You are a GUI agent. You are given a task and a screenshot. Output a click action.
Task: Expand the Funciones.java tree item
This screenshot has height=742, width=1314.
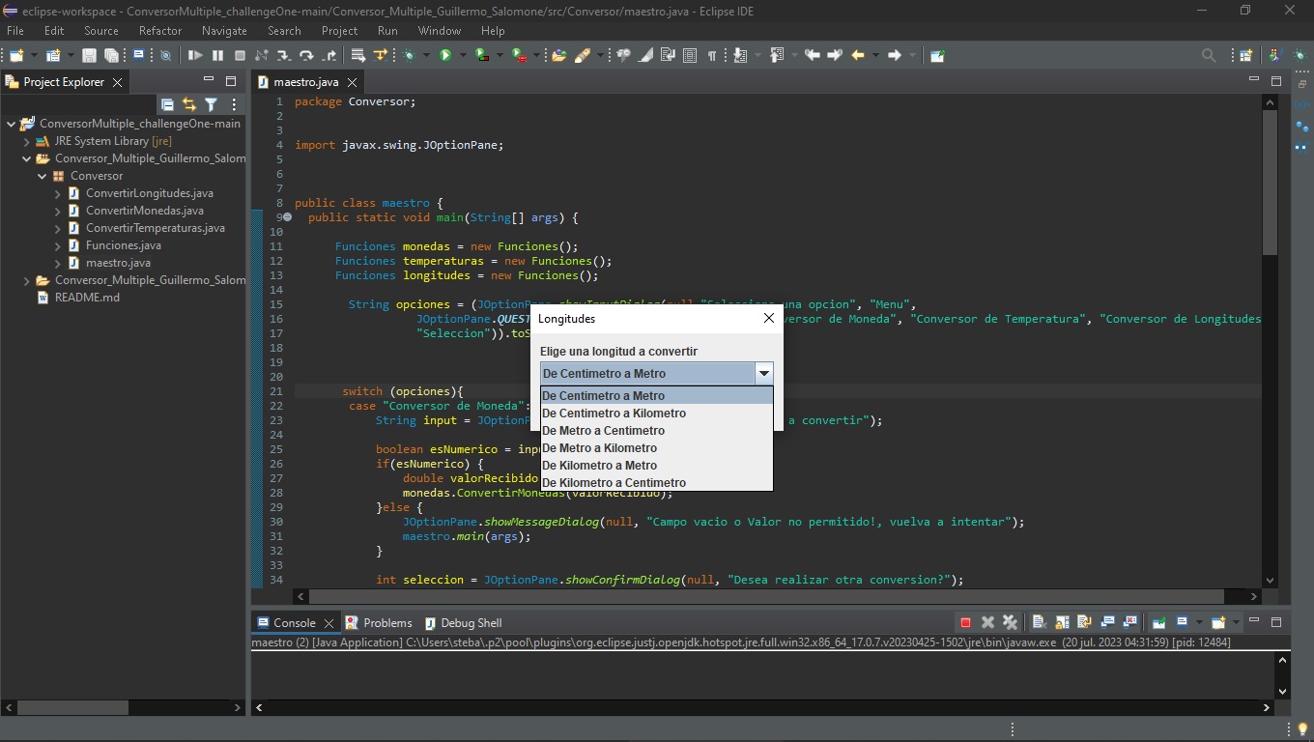pos(60,245)
